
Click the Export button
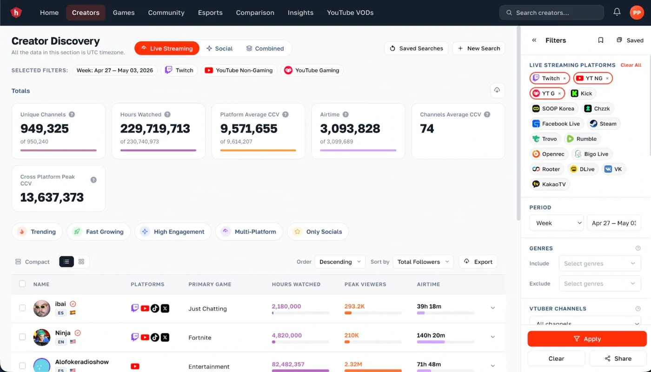click(478, 262)
